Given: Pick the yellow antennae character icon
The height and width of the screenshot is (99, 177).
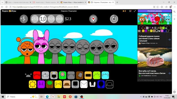Looking at the screenshot, I should click(58, 84).
